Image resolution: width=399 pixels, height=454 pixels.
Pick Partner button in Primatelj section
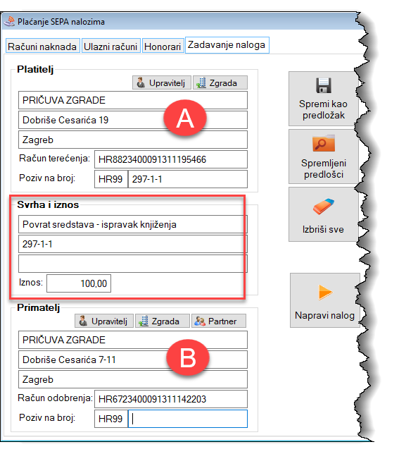219,321
